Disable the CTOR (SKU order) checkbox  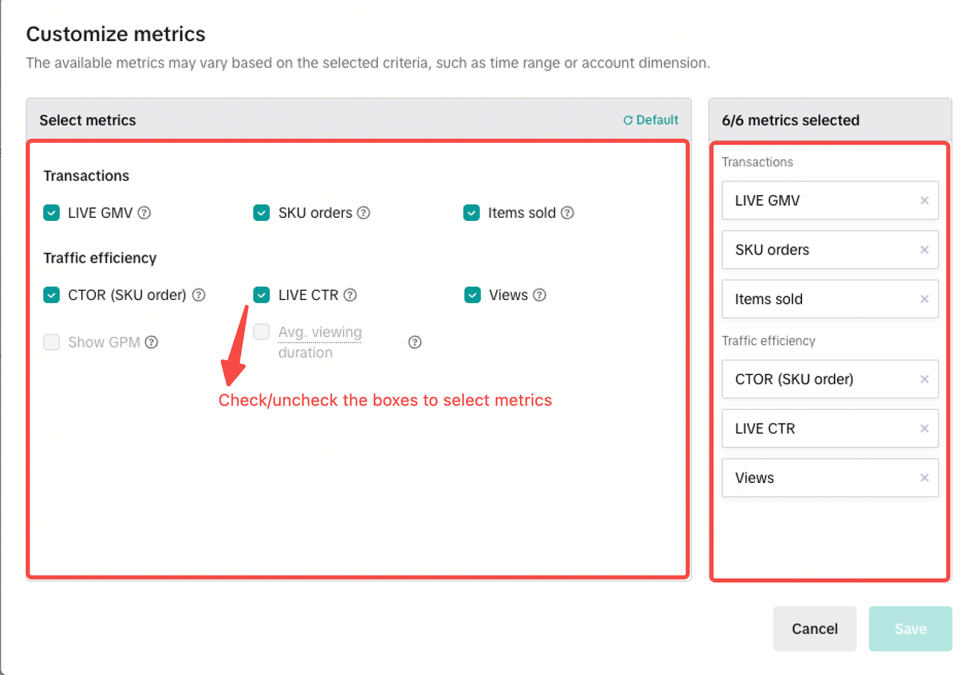(x=52, y=295)
